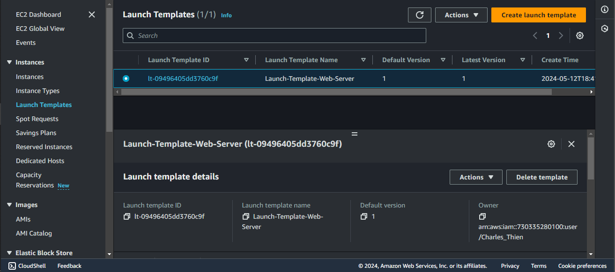Click the Create Time column header
Viewport: 615px width, 272px height.
click(x=560, y=60)
